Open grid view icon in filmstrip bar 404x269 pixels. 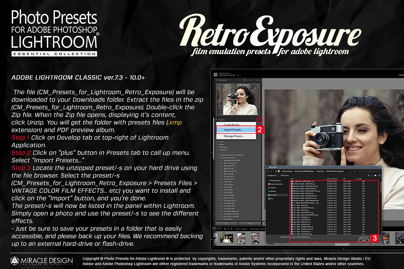(x=225, y=229)
